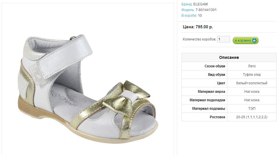Add the product with the в корзину button
This screenshot has height=155, width=277.
[x=246, y=40]
